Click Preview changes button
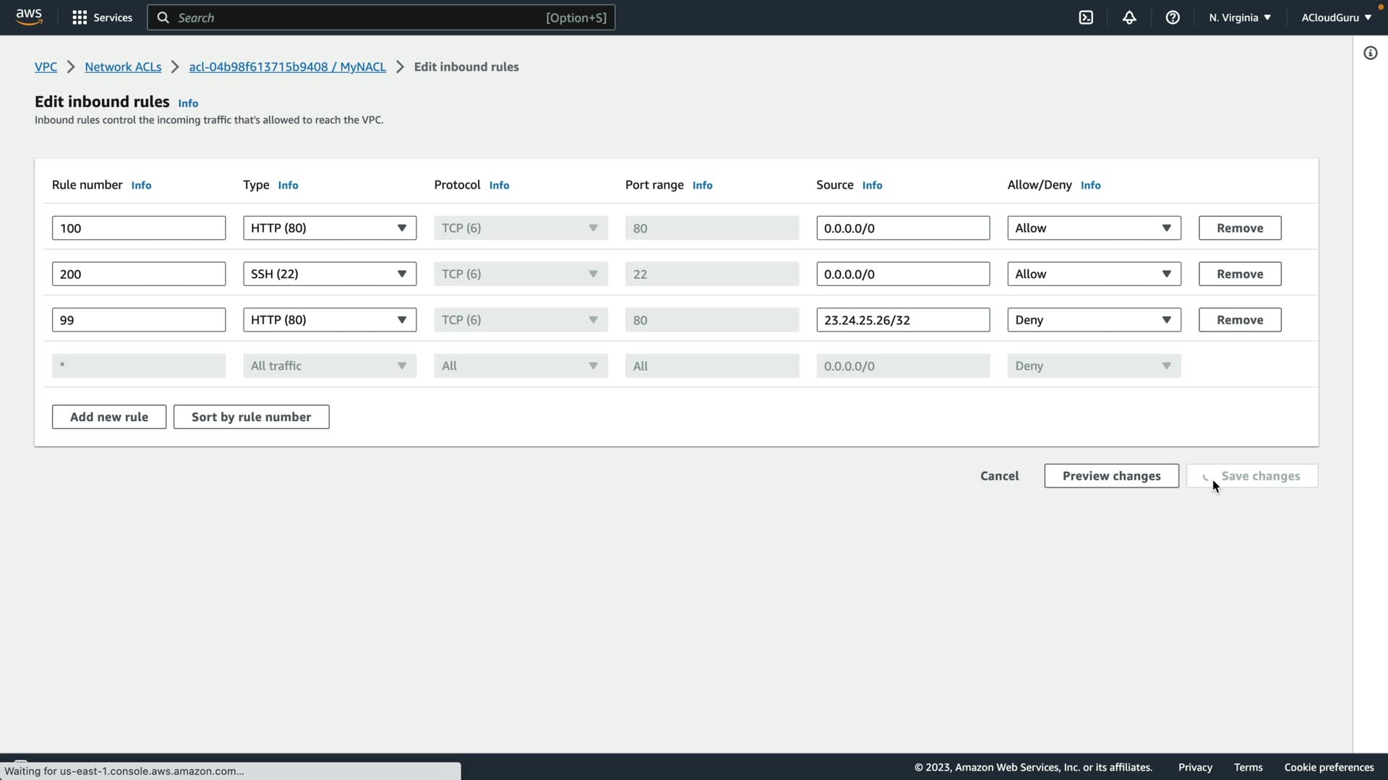The height and width of the screenshot is (780, 1388). pyautogui.click(x=1111, y=476)
